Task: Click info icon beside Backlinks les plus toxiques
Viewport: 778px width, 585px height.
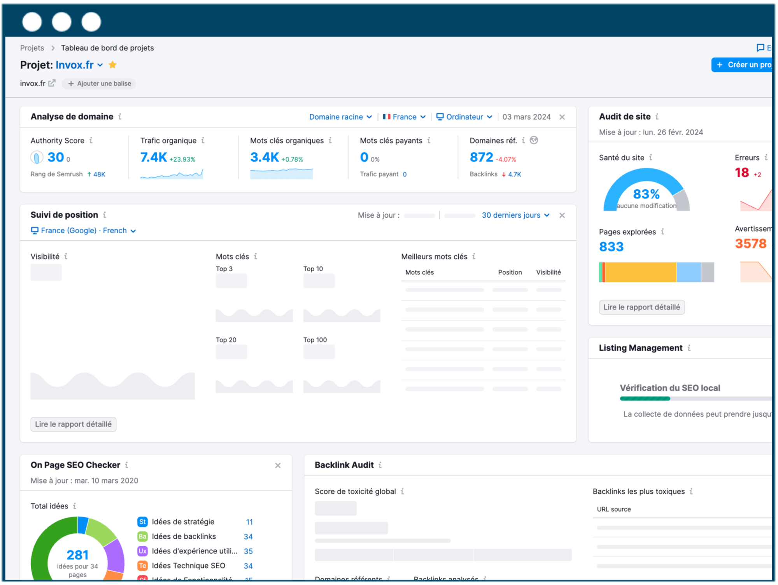Action: click(x=691, y=491)
